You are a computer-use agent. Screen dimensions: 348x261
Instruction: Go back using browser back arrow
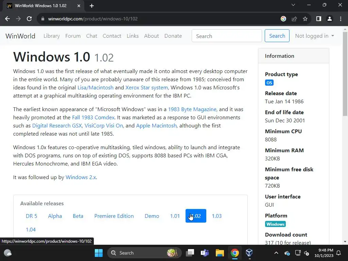click(7, 19)
